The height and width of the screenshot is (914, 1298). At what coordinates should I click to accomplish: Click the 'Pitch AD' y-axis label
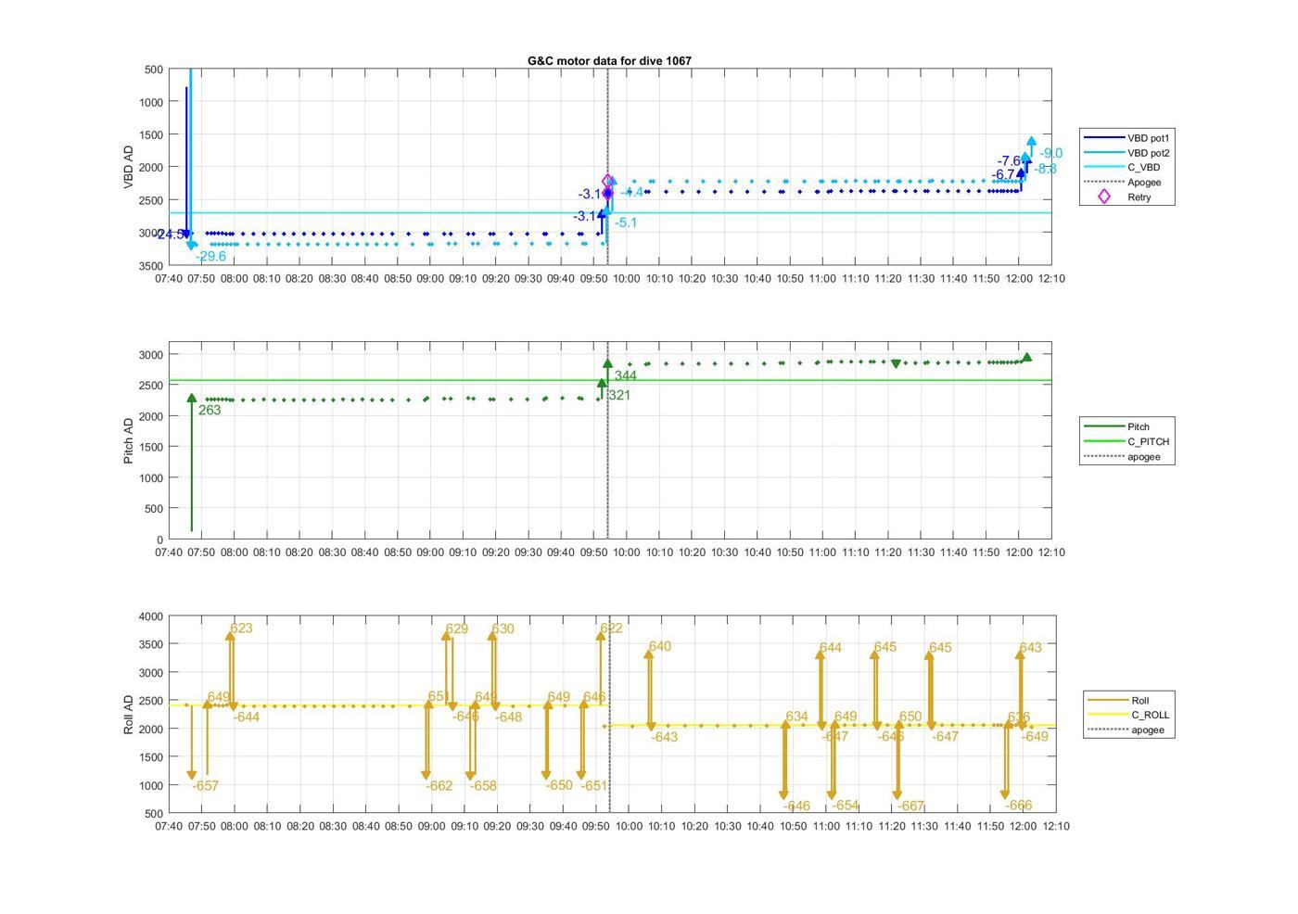pos(129,440)
